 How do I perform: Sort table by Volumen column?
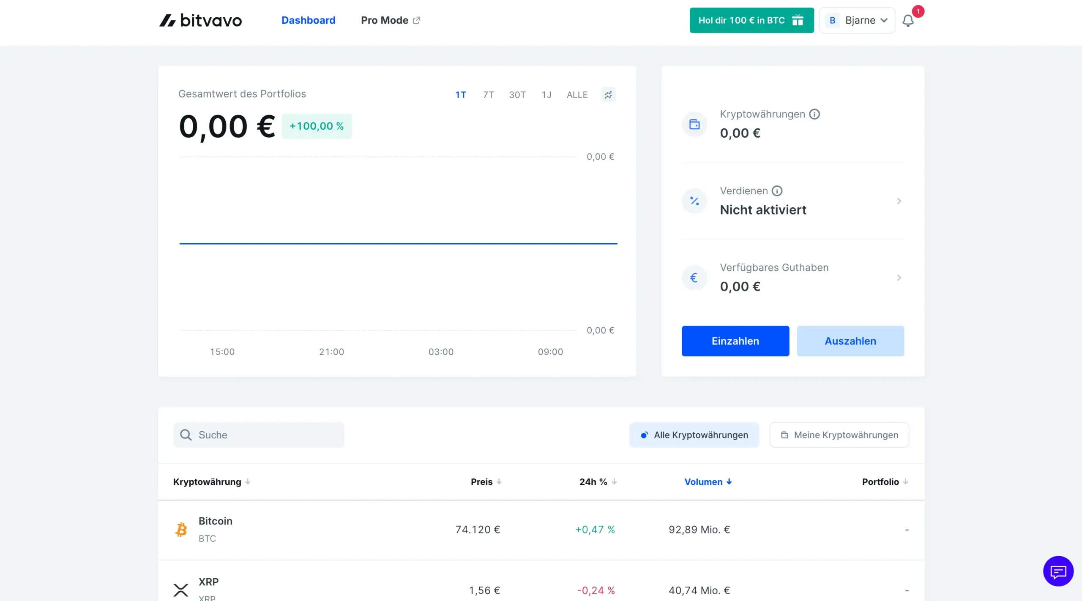pyautogui.click(x=708, y=481)
